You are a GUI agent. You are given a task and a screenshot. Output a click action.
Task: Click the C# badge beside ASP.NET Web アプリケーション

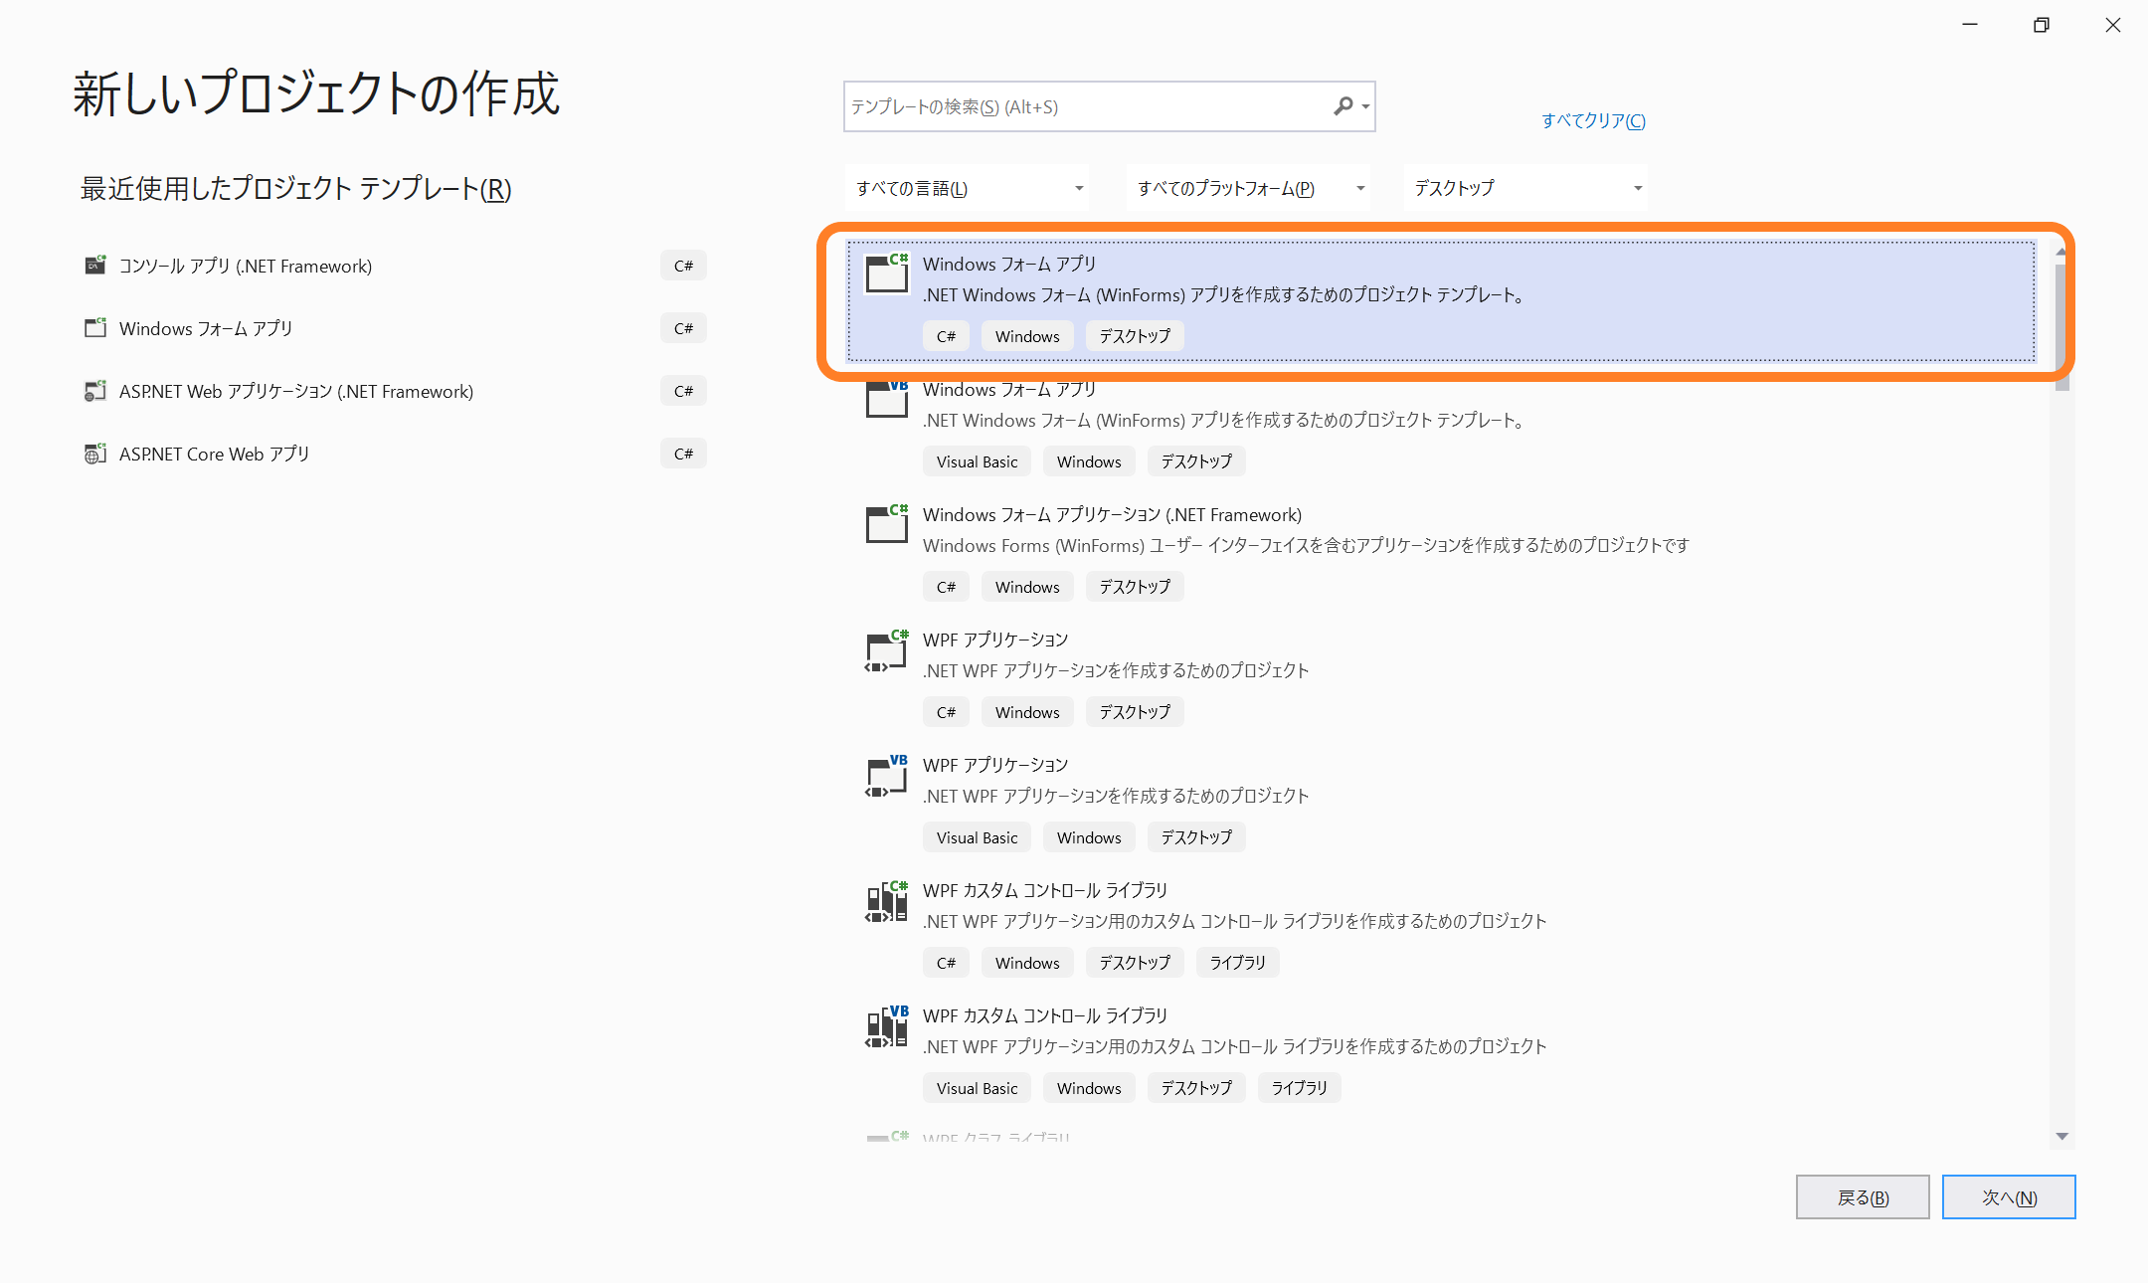tap(683, 391)
